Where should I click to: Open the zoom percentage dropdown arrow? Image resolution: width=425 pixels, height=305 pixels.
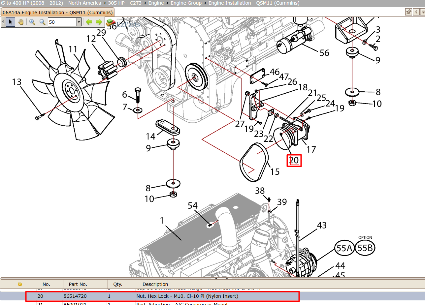[79, 22]
